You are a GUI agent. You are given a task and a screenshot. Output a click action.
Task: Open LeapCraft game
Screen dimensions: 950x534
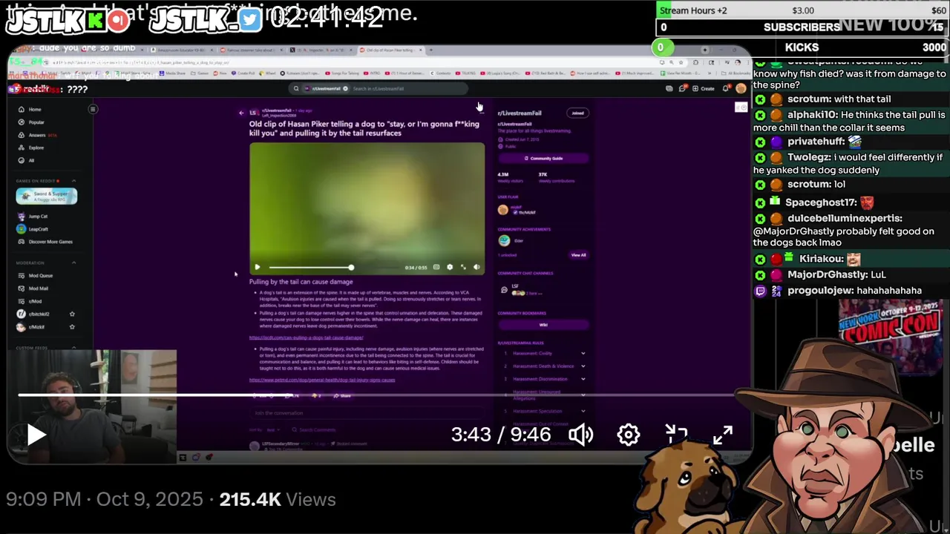(x=33, y=229)
